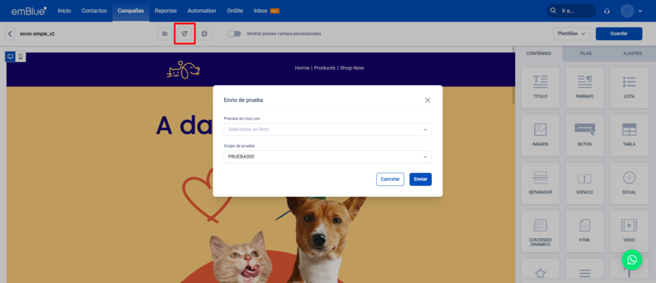Switch to mobile device view icon

pyautogui.click(x=20, y=57)
